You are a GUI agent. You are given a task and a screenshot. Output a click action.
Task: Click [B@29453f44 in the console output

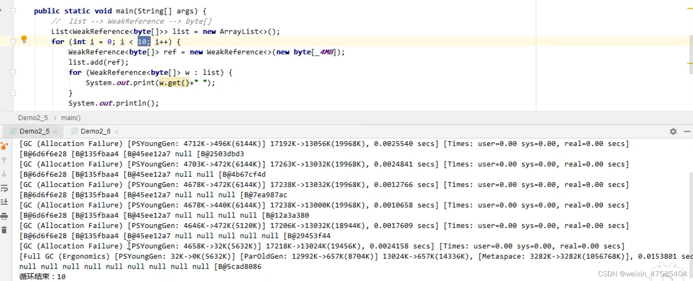coord(307,236)
